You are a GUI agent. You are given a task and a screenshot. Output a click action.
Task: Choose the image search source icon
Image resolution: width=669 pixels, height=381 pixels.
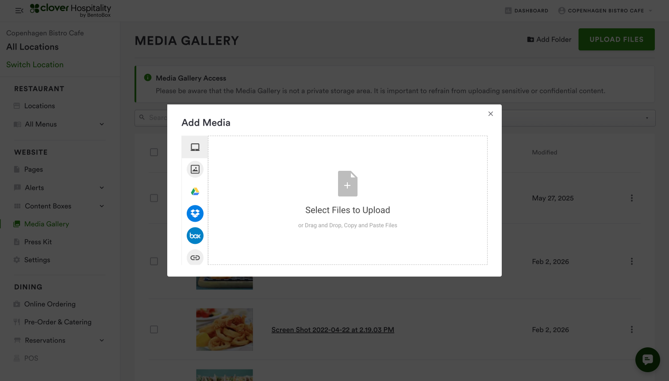(195, 169)
